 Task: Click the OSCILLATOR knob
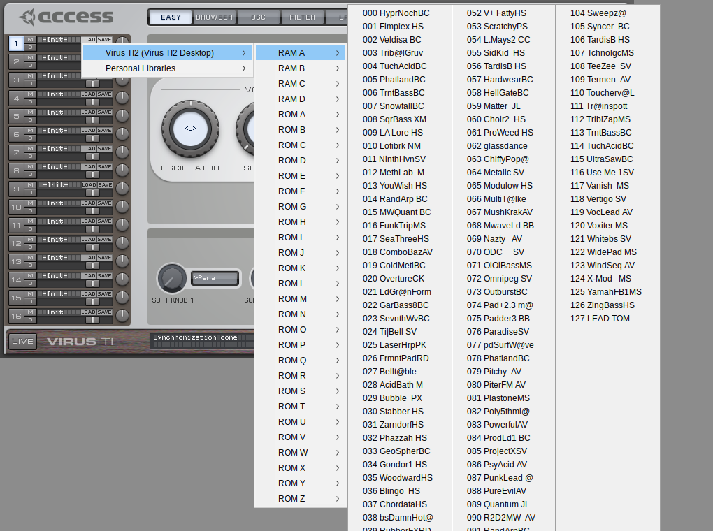191,129
